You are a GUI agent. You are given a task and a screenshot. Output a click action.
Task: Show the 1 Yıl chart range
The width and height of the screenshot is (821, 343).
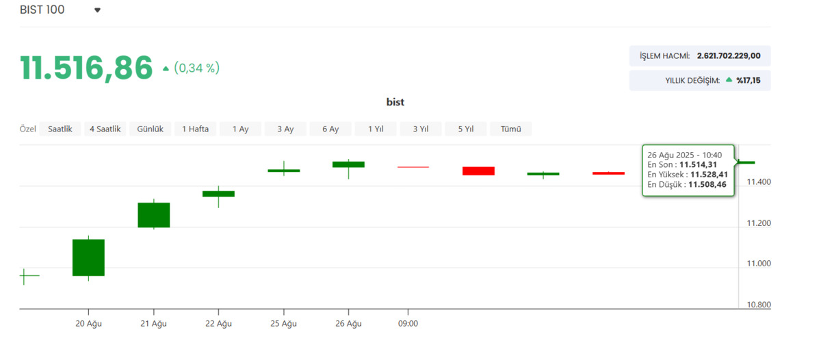click(x=376, y=129)
